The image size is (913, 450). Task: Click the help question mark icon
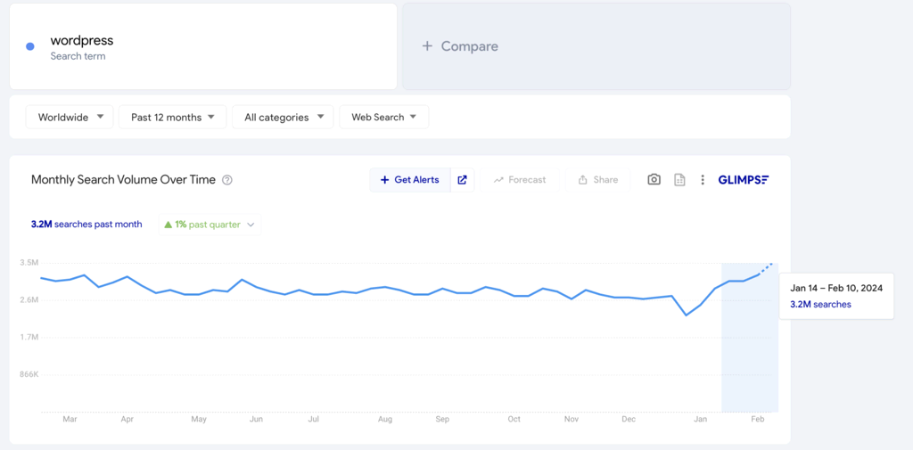[x=227, y=180]
